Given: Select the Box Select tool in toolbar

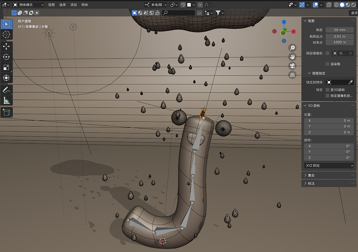Looking at the screenshot, I should click(x=6, y=24).
